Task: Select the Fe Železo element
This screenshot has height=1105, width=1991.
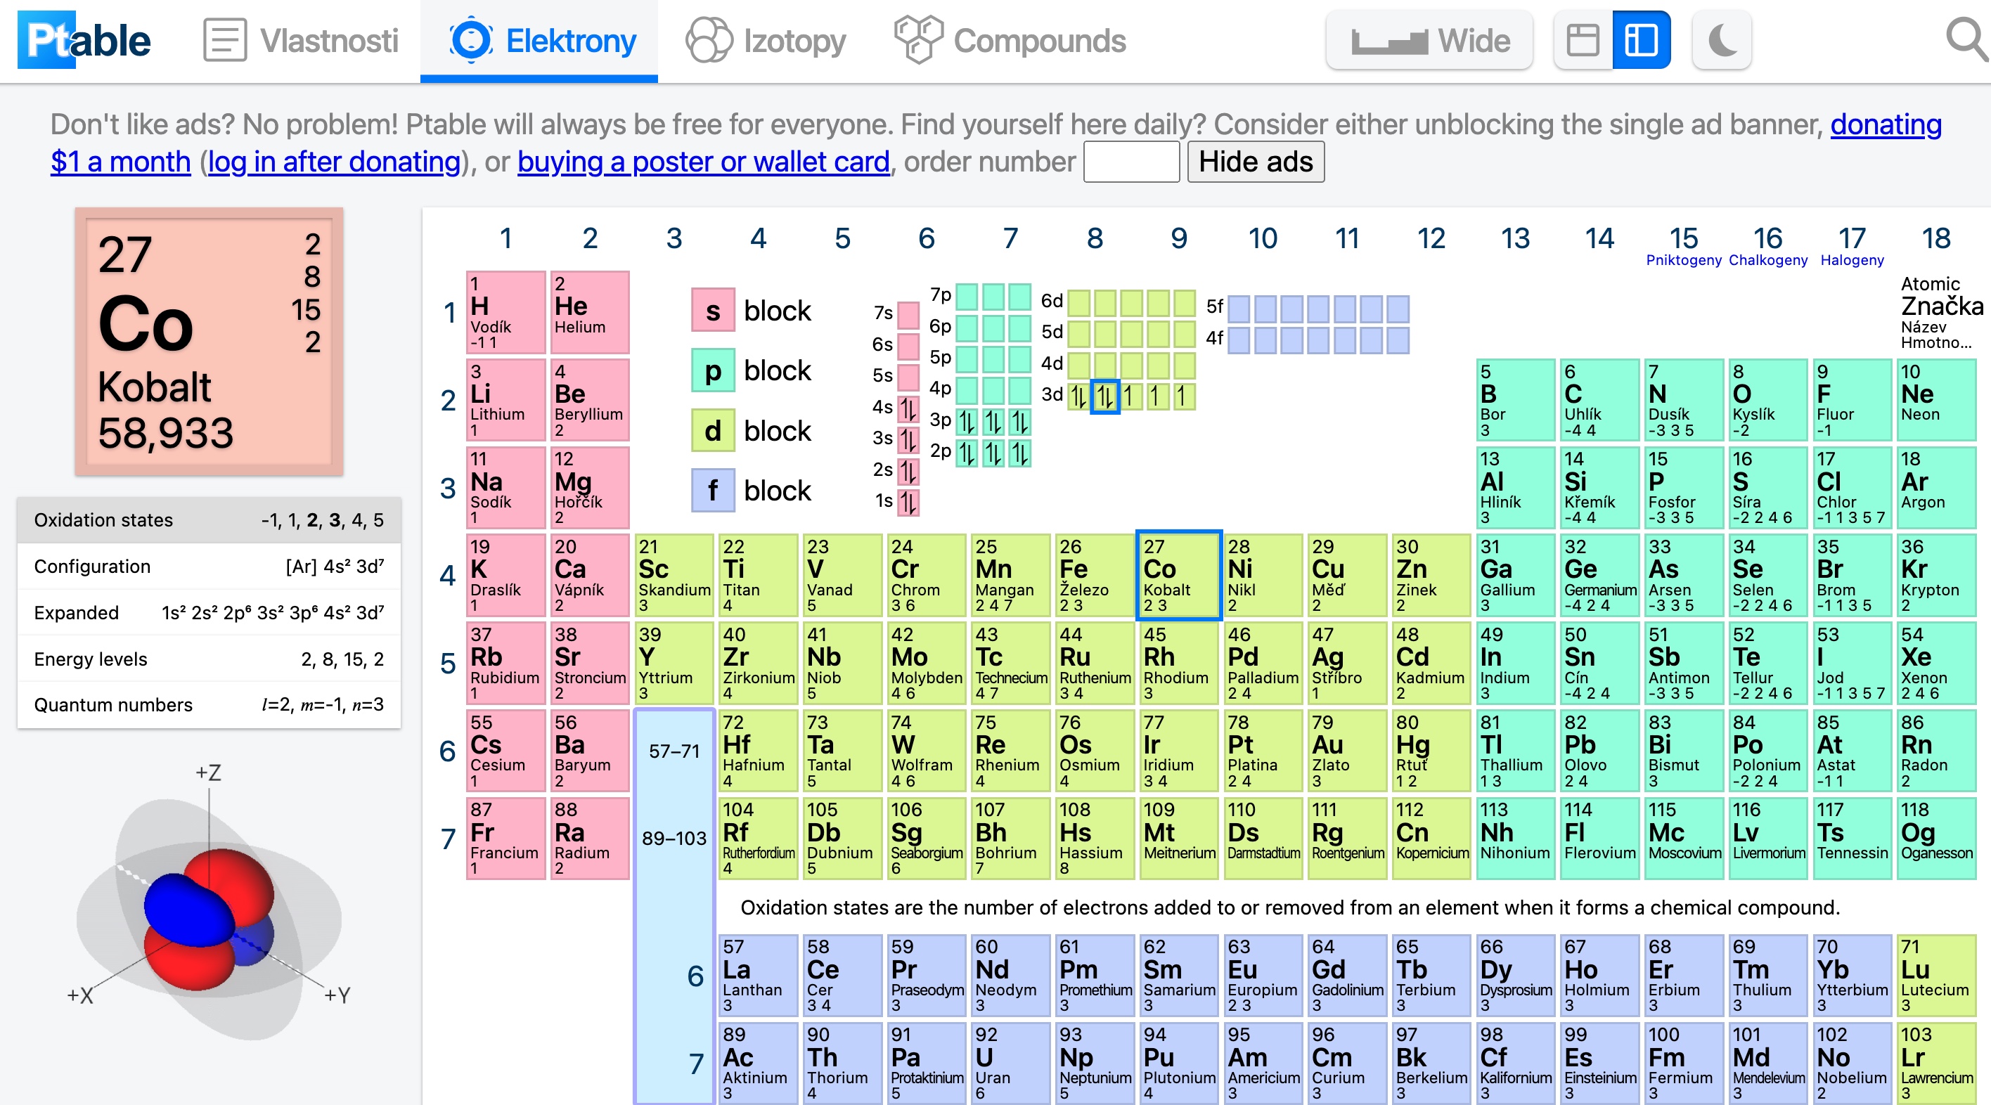Action: 1094,575
